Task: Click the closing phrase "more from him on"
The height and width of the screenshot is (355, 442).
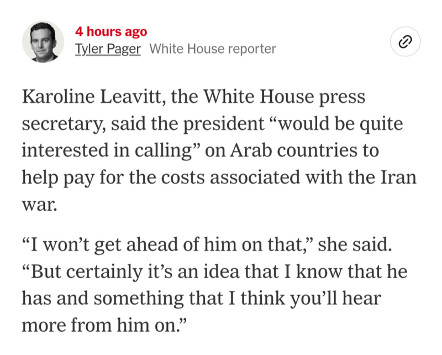Action: click(103, 325)
